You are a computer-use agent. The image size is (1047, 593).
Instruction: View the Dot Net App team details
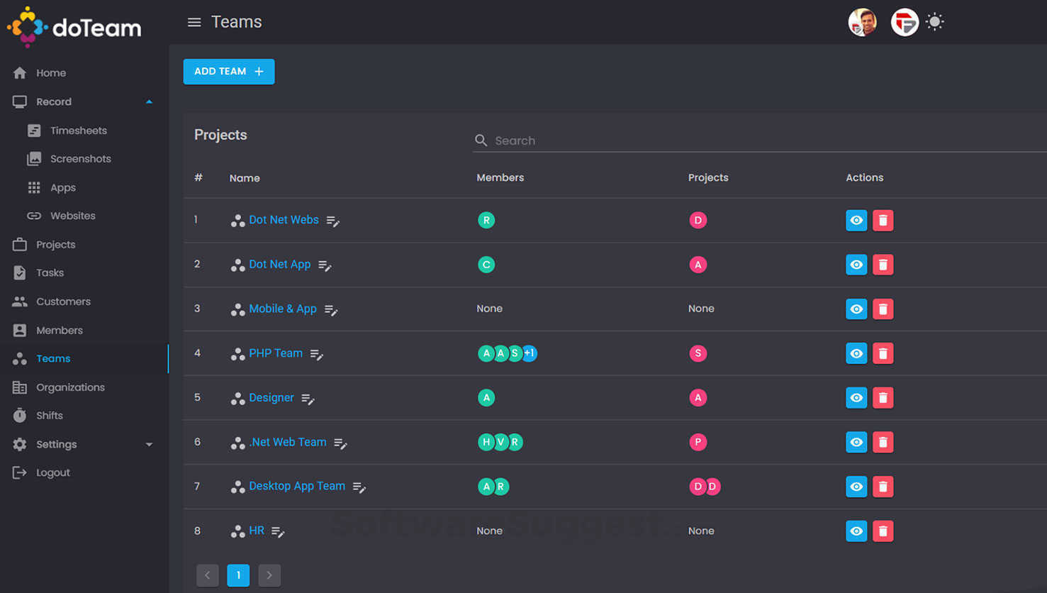(856, 265)
